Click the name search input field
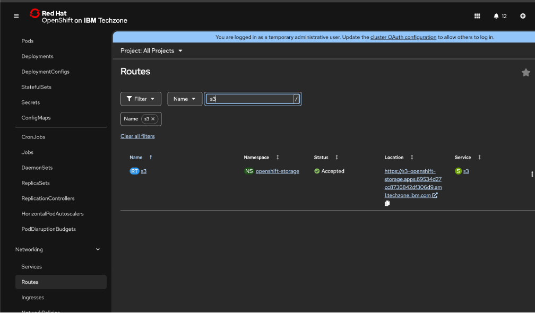This screenshot has height=313, width=535. pos(249,99)
